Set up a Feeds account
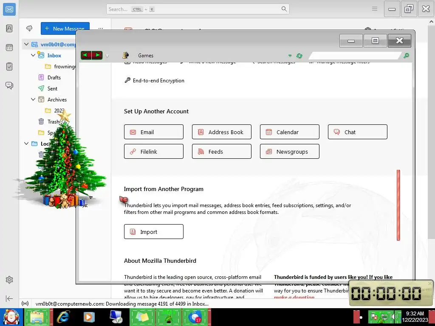435x326 pixels. tap(222, 152)
